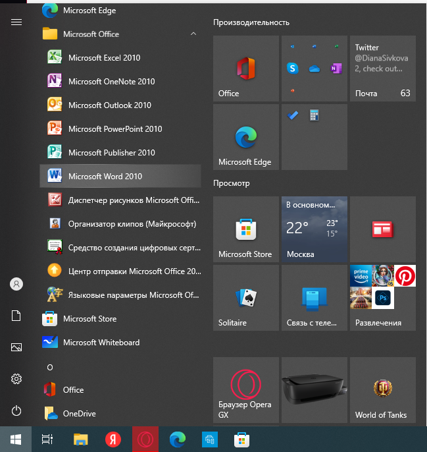
Task: Open Средство создания цифровых сертификатов
Action: click(x=120, y=247)
